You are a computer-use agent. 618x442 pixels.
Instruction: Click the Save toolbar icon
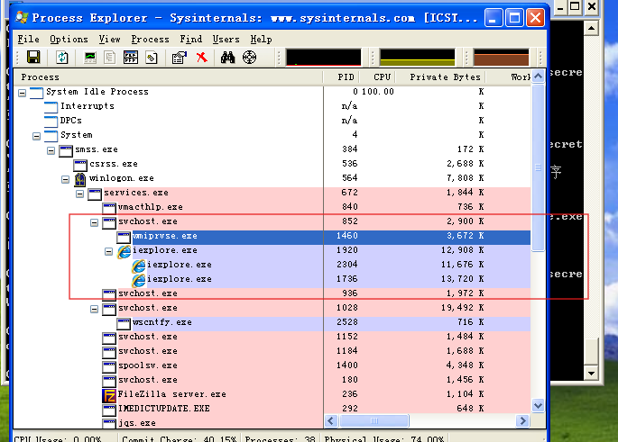pyautogui.click(x=33, y=58)
